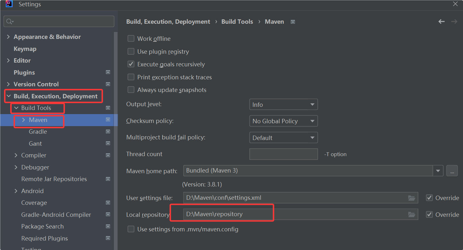The width and height of the screenshot is (463, 250).
Task: Collapse the Build Tools node
Action: 16,108
